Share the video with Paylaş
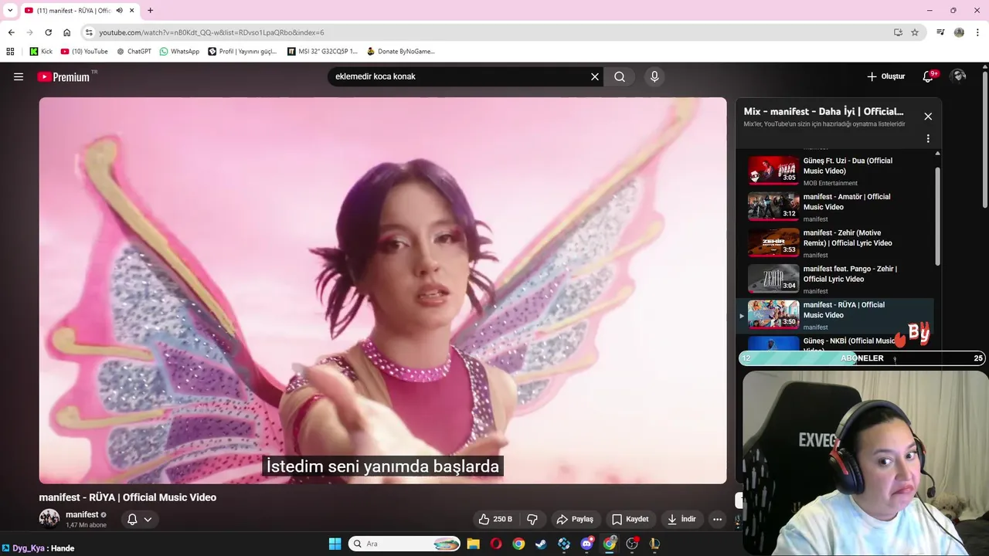 (x=575, y=519)
